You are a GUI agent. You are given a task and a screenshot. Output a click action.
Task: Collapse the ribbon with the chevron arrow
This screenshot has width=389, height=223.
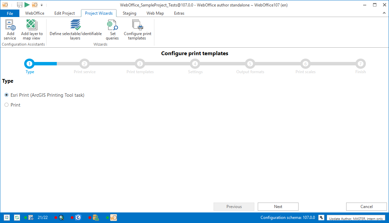click(384, 13)
